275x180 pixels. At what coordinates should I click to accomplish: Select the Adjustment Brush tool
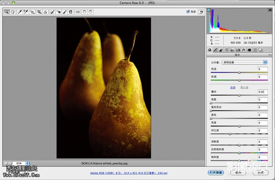[64, 12]
